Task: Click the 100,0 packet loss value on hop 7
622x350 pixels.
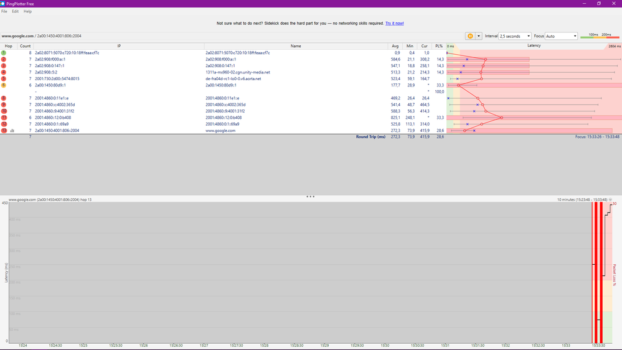Action: (439, 92)
